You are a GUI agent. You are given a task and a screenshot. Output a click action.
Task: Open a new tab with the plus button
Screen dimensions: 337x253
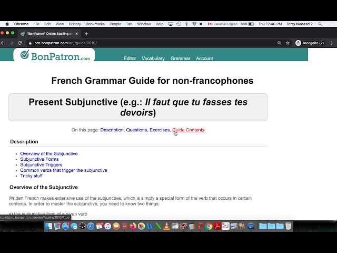86,34
